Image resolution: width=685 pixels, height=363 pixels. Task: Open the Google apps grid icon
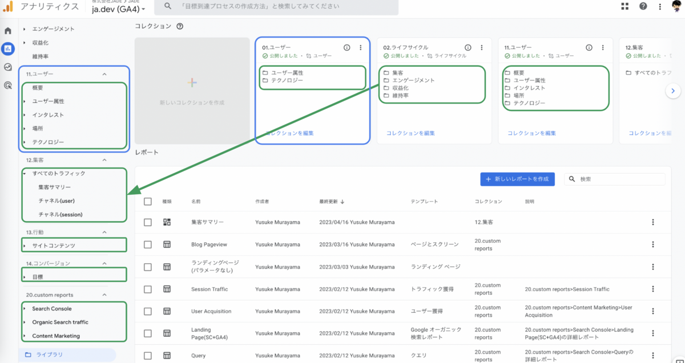(x=624, y=6)
